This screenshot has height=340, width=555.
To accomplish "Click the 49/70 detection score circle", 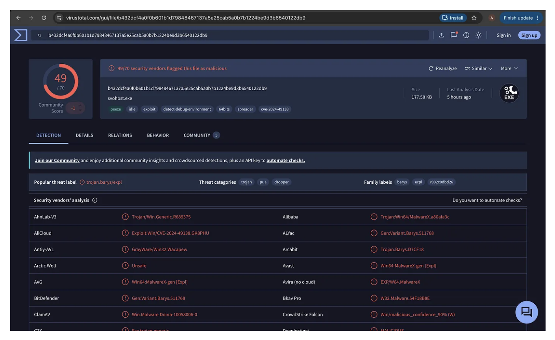I will [x=61, y=81].
